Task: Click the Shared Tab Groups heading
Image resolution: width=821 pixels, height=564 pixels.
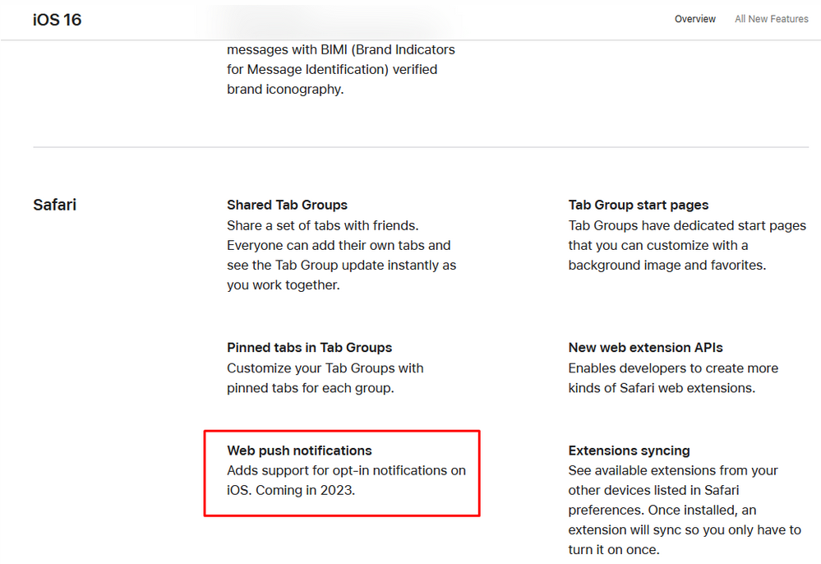Action: pos(287,205)
